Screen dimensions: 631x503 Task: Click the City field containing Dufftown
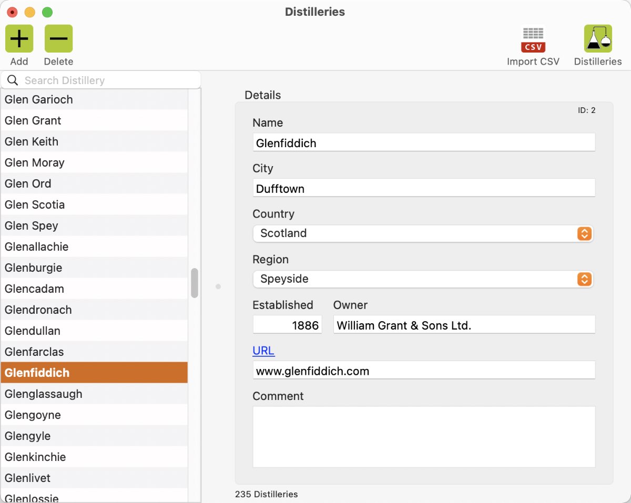tap(424, 188)
